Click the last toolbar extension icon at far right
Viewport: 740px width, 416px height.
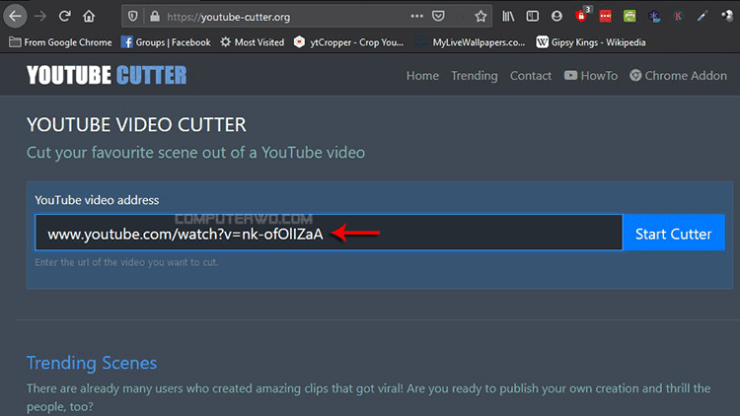click(x=727, y=17)
